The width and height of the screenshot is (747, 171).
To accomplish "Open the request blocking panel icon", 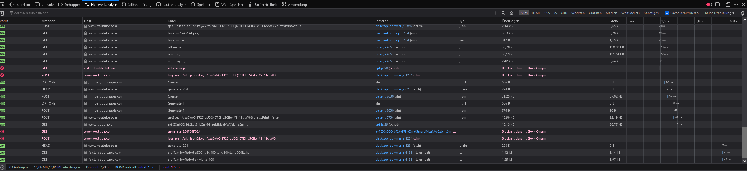I will (511, 13).
